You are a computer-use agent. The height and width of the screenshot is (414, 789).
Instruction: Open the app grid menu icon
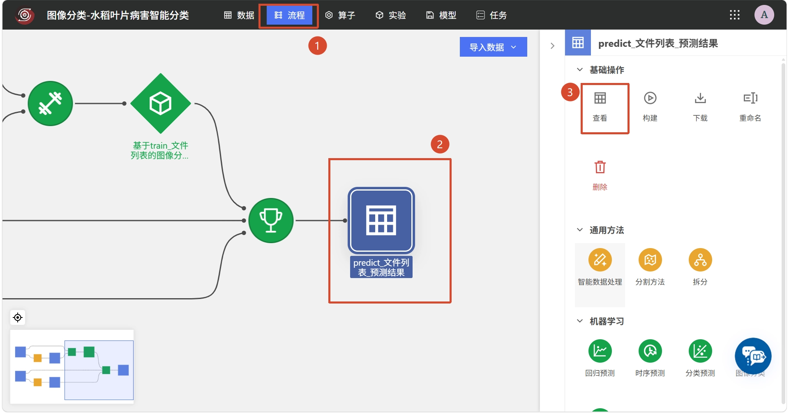(x=735, y=15)
